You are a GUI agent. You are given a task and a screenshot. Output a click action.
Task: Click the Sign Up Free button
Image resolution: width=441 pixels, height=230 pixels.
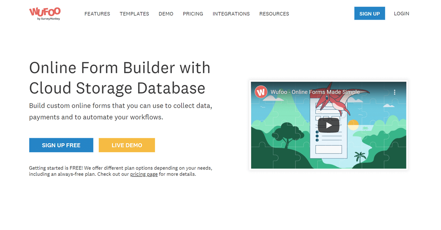[61, 145]
